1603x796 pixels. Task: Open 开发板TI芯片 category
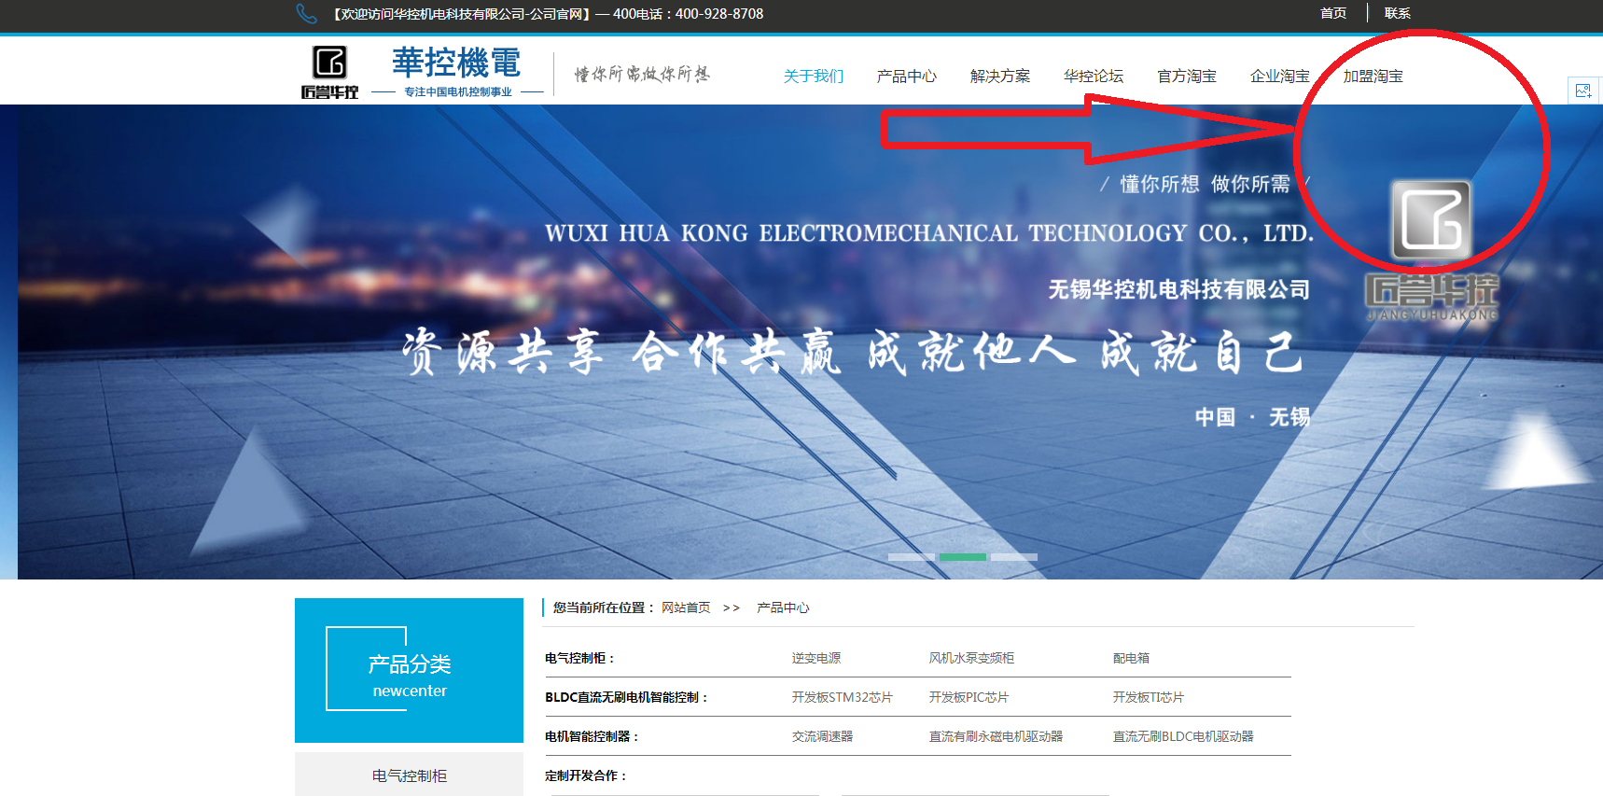click(1148, 697)
